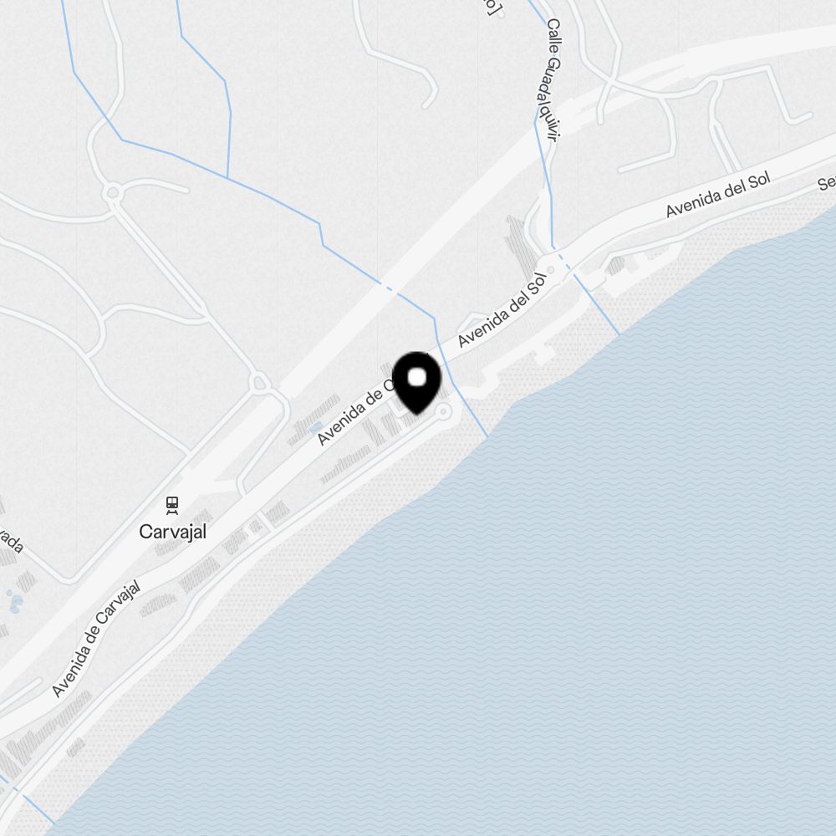Click the Avenida del Sol label beside 'Se' text
The height and width of the screenshot is (836, 836).
(x=717, y=195)
